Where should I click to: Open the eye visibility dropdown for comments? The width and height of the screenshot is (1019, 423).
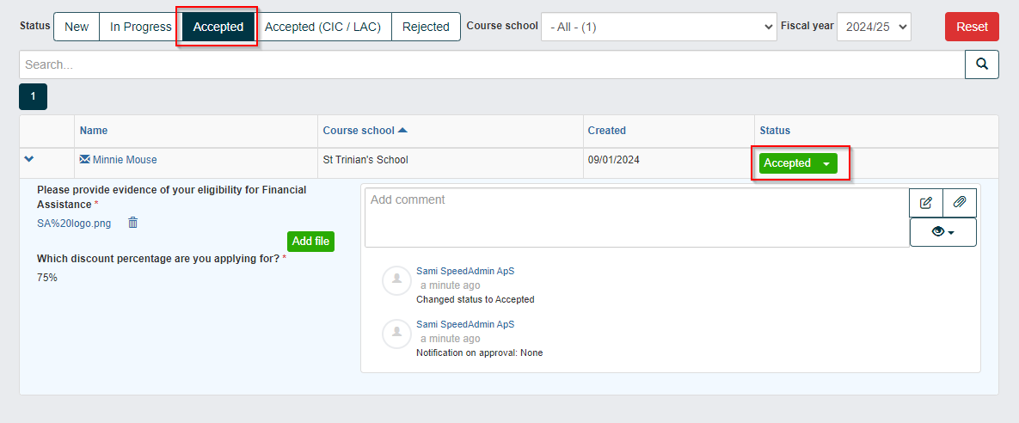pyautogui.click(x=943, y=232)
